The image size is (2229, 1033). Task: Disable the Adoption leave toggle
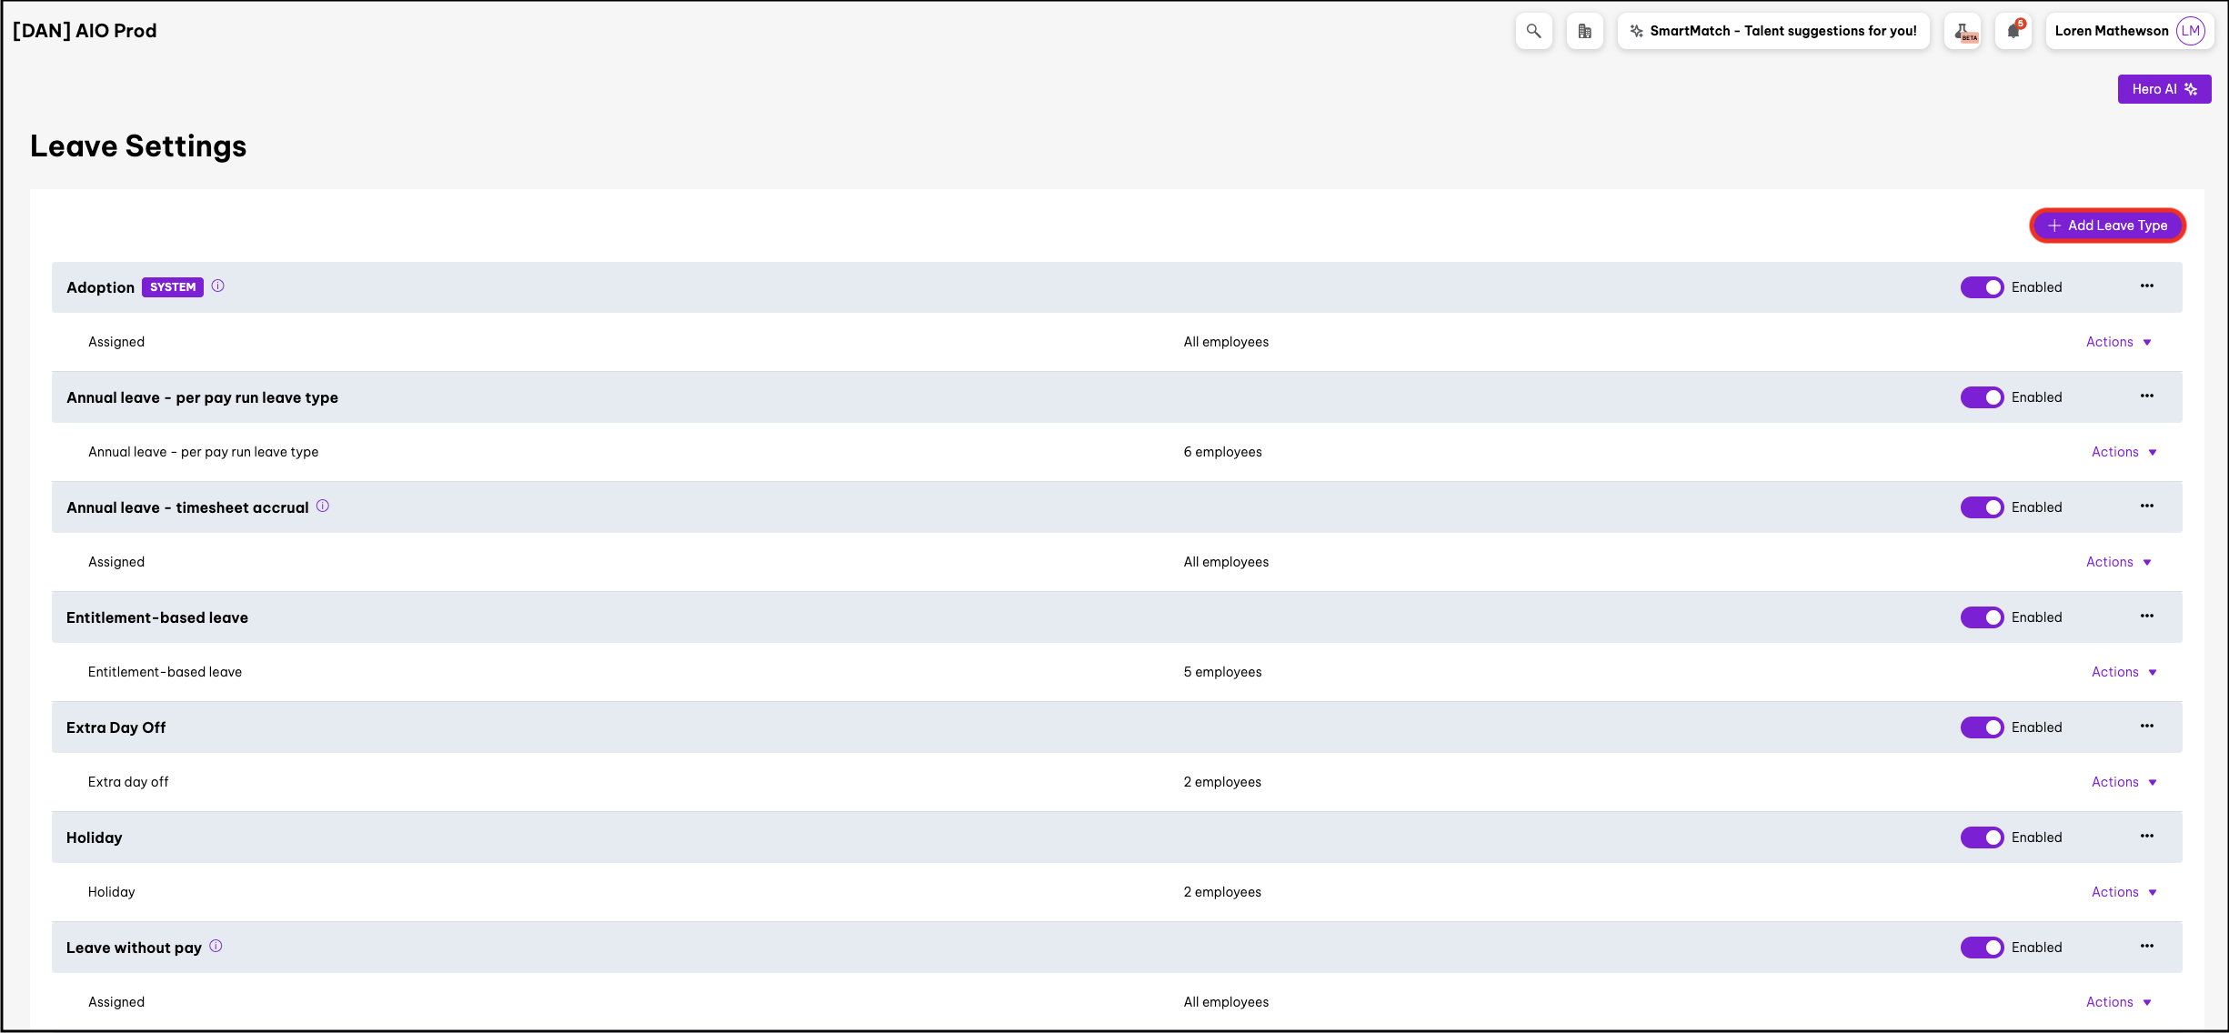(x=1982, y=287)
